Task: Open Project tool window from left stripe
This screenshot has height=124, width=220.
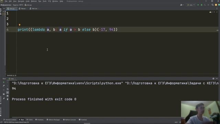Action: pos(1,11)
